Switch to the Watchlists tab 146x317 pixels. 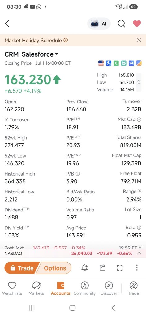(x=12, y=289)
